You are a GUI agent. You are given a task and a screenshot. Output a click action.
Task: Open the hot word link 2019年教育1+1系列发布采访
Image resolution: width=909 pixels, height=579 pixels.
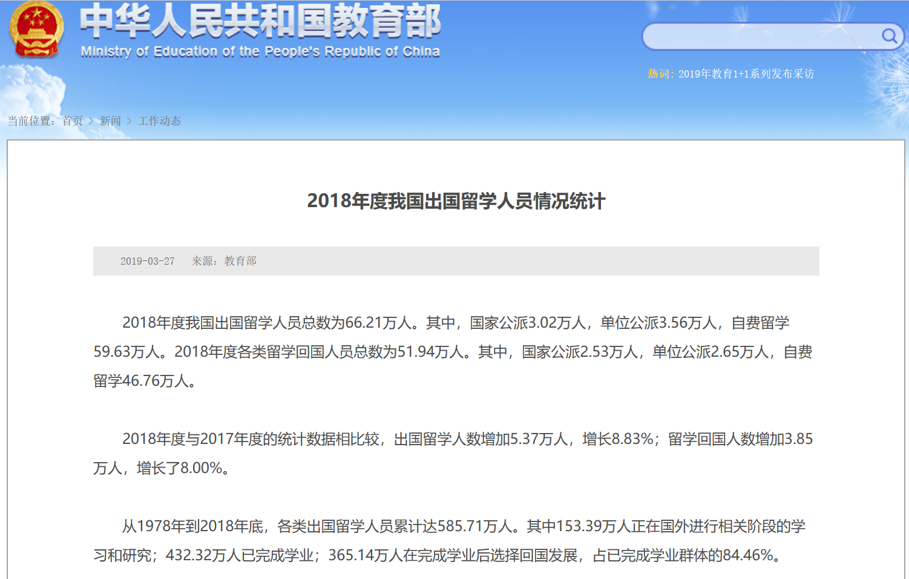[x=746, y=74]
